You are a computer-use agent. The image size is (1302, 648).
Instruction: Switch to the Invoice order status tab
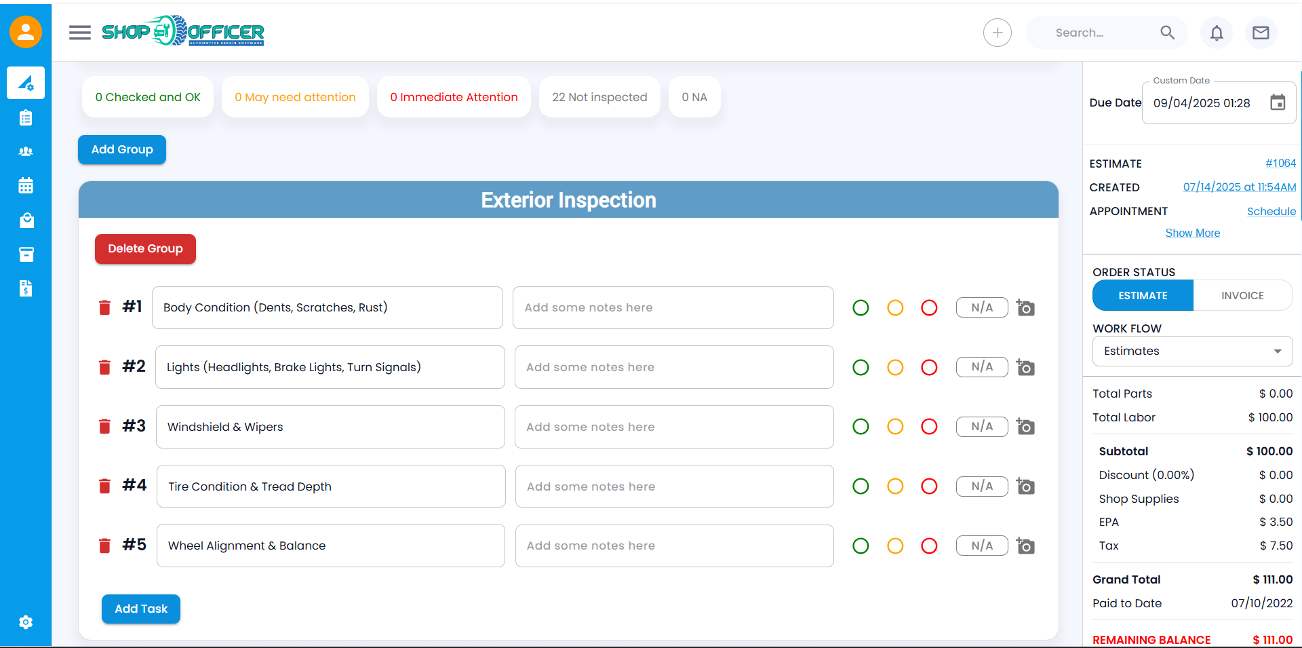[x=1242, y=296]
